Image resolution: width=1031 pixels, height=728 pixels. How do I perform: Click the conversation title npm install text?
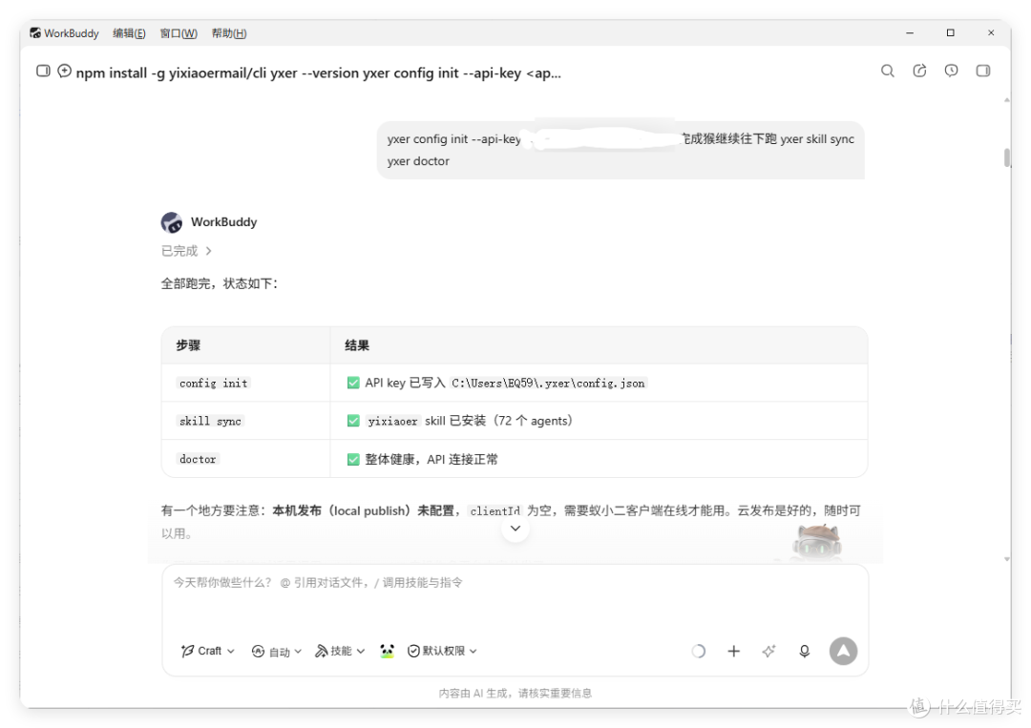coord(318,73)
